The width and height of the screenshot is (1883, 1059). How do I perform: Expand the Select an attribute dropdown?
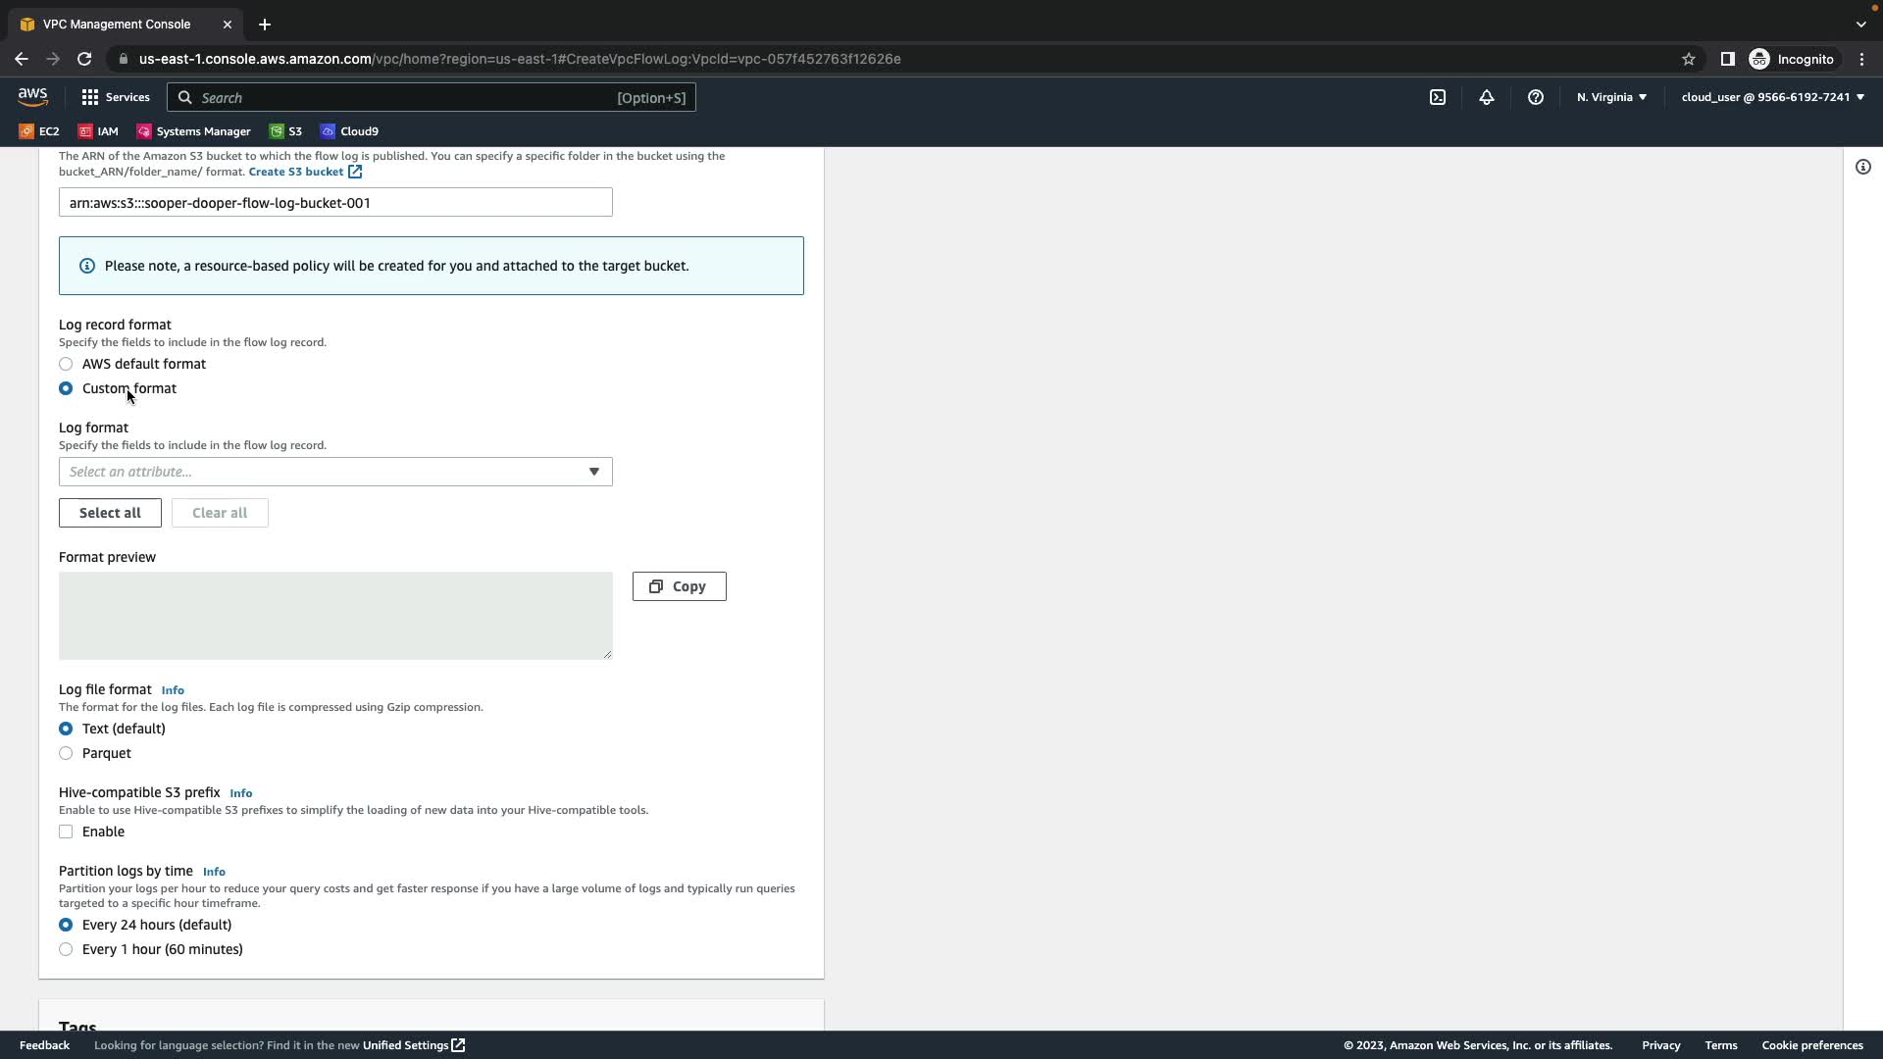[335, 472]
